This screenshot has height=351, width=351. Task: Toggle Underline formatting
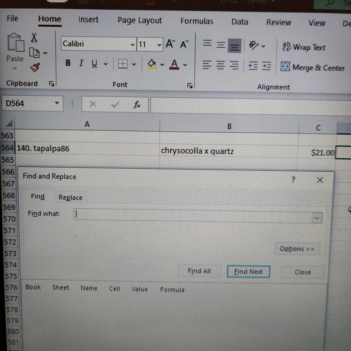tap(94, 63)
